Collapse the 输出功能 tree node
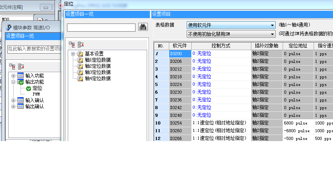 click(x=14, y=82)
